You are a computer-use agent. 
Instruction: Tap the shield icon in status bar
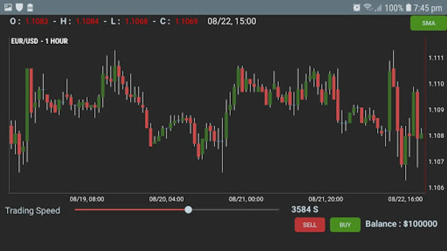pyautogui.click(x=19, y=7)
